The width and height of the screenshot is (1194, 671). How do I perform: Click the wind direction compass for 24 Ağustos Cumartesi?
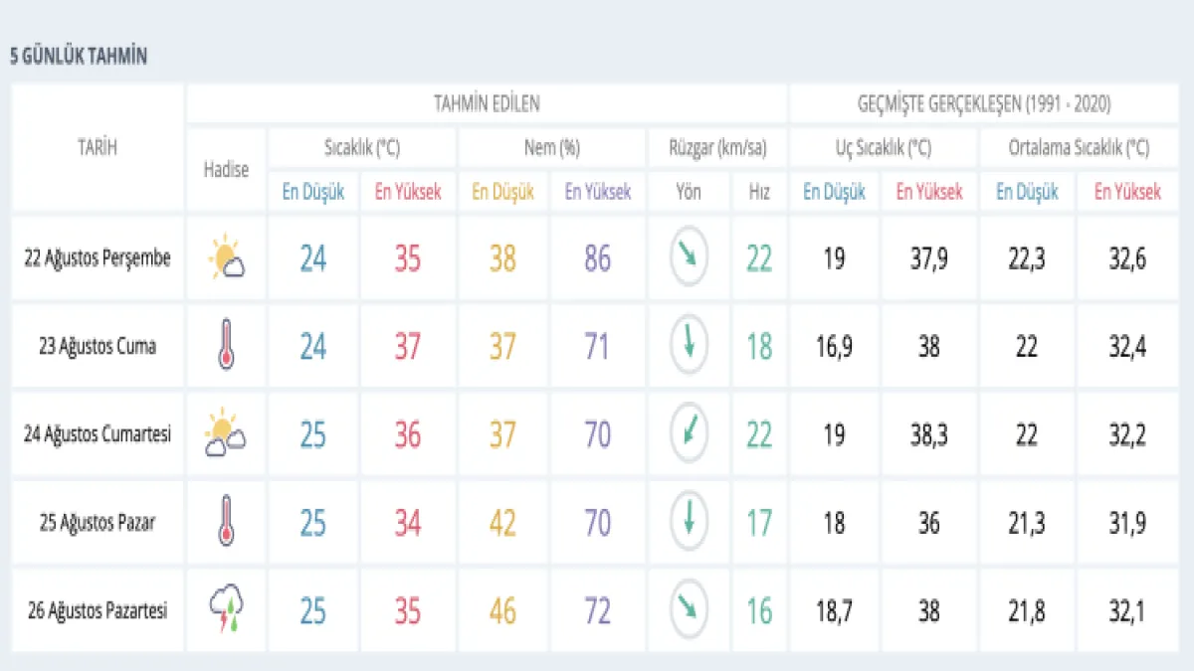[x=688, y=434]
